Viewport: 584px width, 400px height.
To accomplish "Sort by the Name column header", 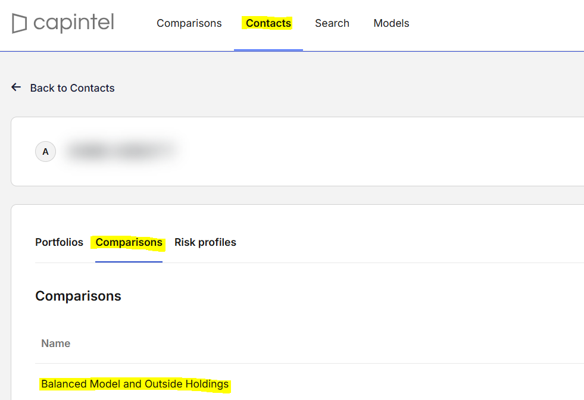I will click(x=55, y=343).
